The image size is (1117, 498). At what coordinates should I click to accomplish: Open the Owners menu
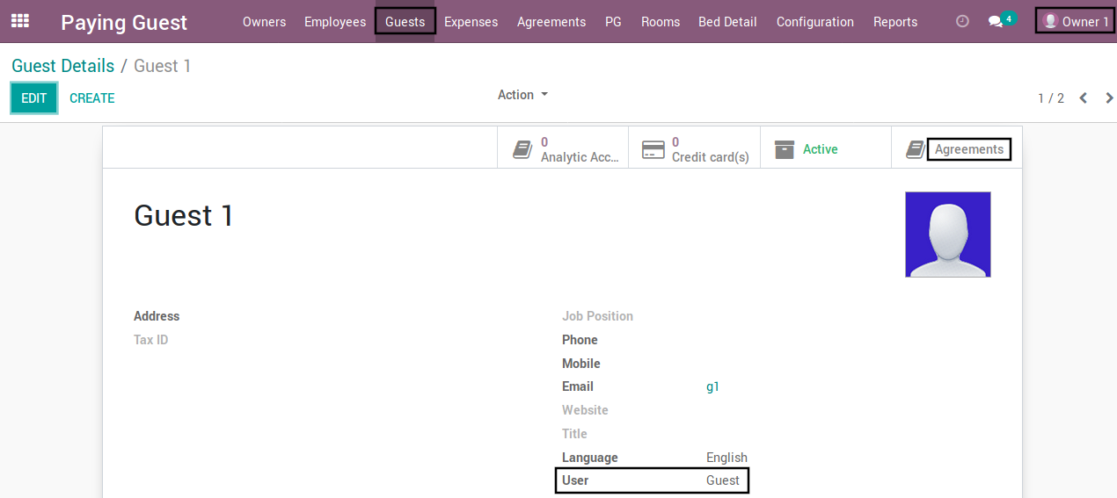(x=264, y=22)
